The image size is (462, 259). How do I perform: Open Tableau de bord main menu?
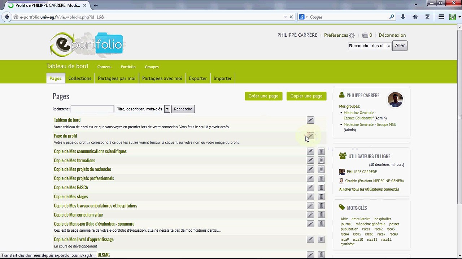67,66
